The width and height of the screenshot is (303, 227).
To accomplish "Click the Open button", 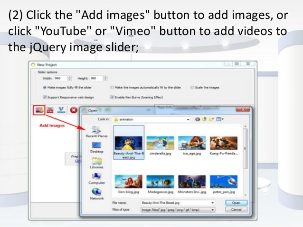I will 236,203.
